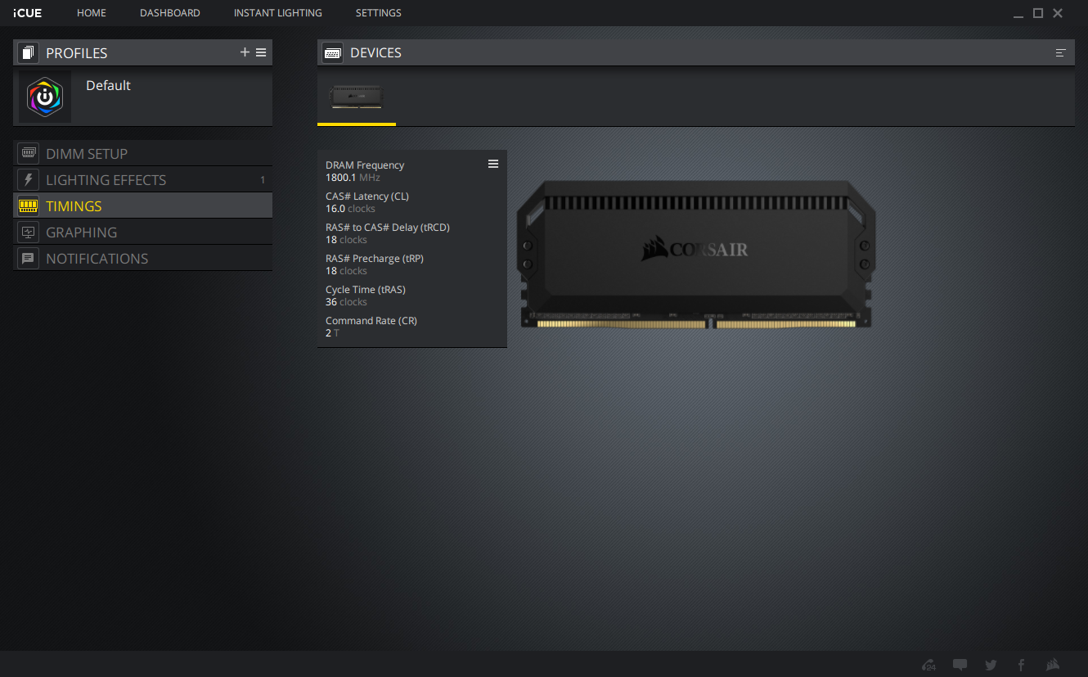Go to the Home tab
Viewport: 1088px width, 677px height.
click(92, 13)
